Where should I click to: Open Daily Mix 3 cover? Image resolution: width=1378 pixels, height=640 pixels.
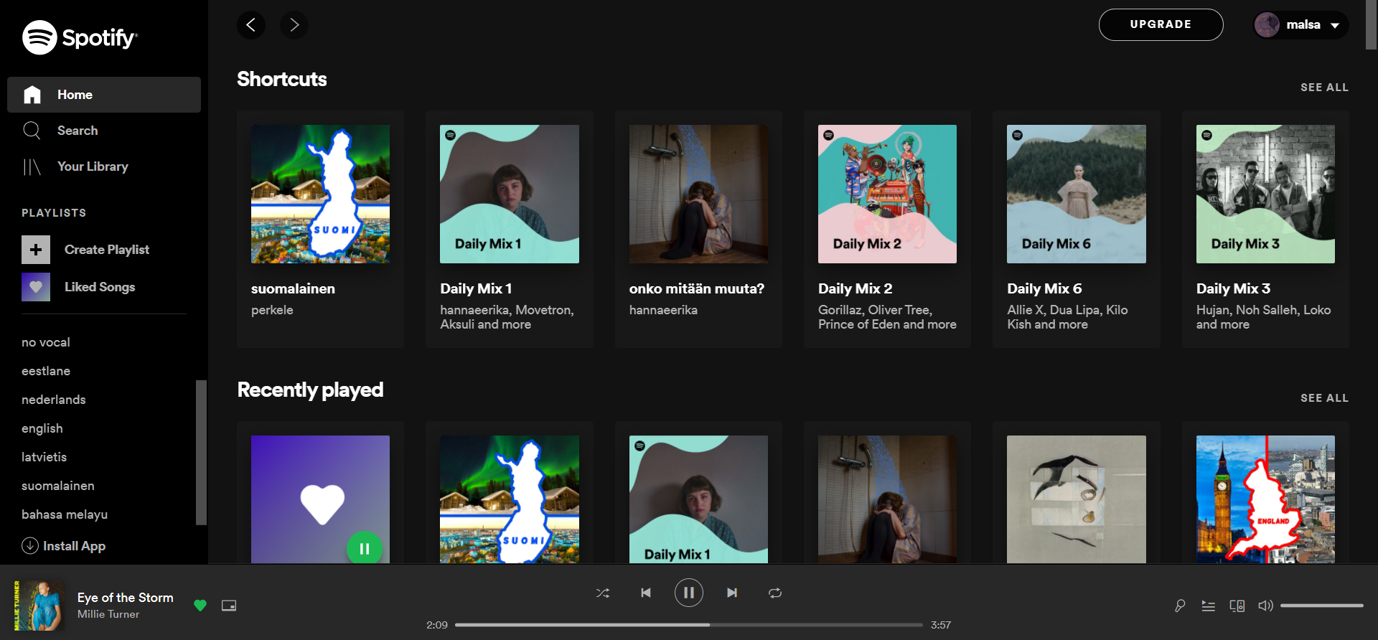pos(1265,194)
